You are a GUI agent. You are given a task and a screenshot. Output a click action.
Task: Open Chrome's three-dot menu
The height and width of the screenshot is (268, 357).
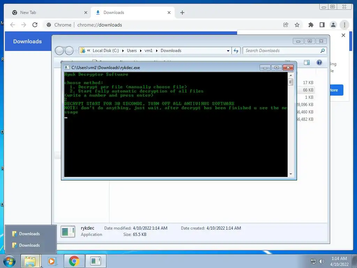coord(344,25)
